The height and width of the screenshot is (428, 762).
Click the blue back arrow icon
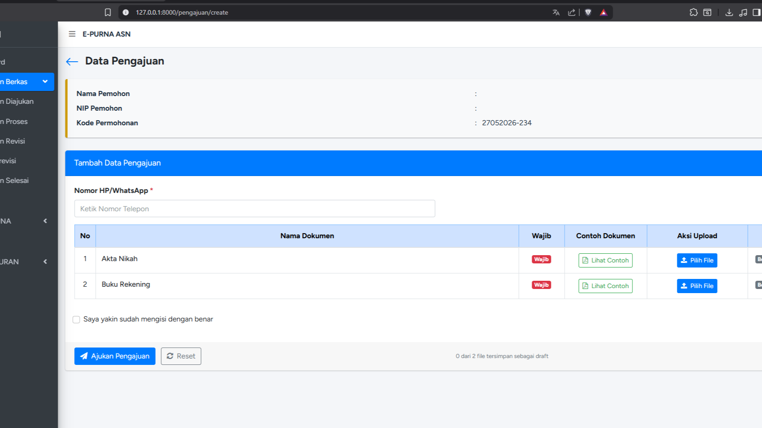pyautogui.click(x=72, y=62)
